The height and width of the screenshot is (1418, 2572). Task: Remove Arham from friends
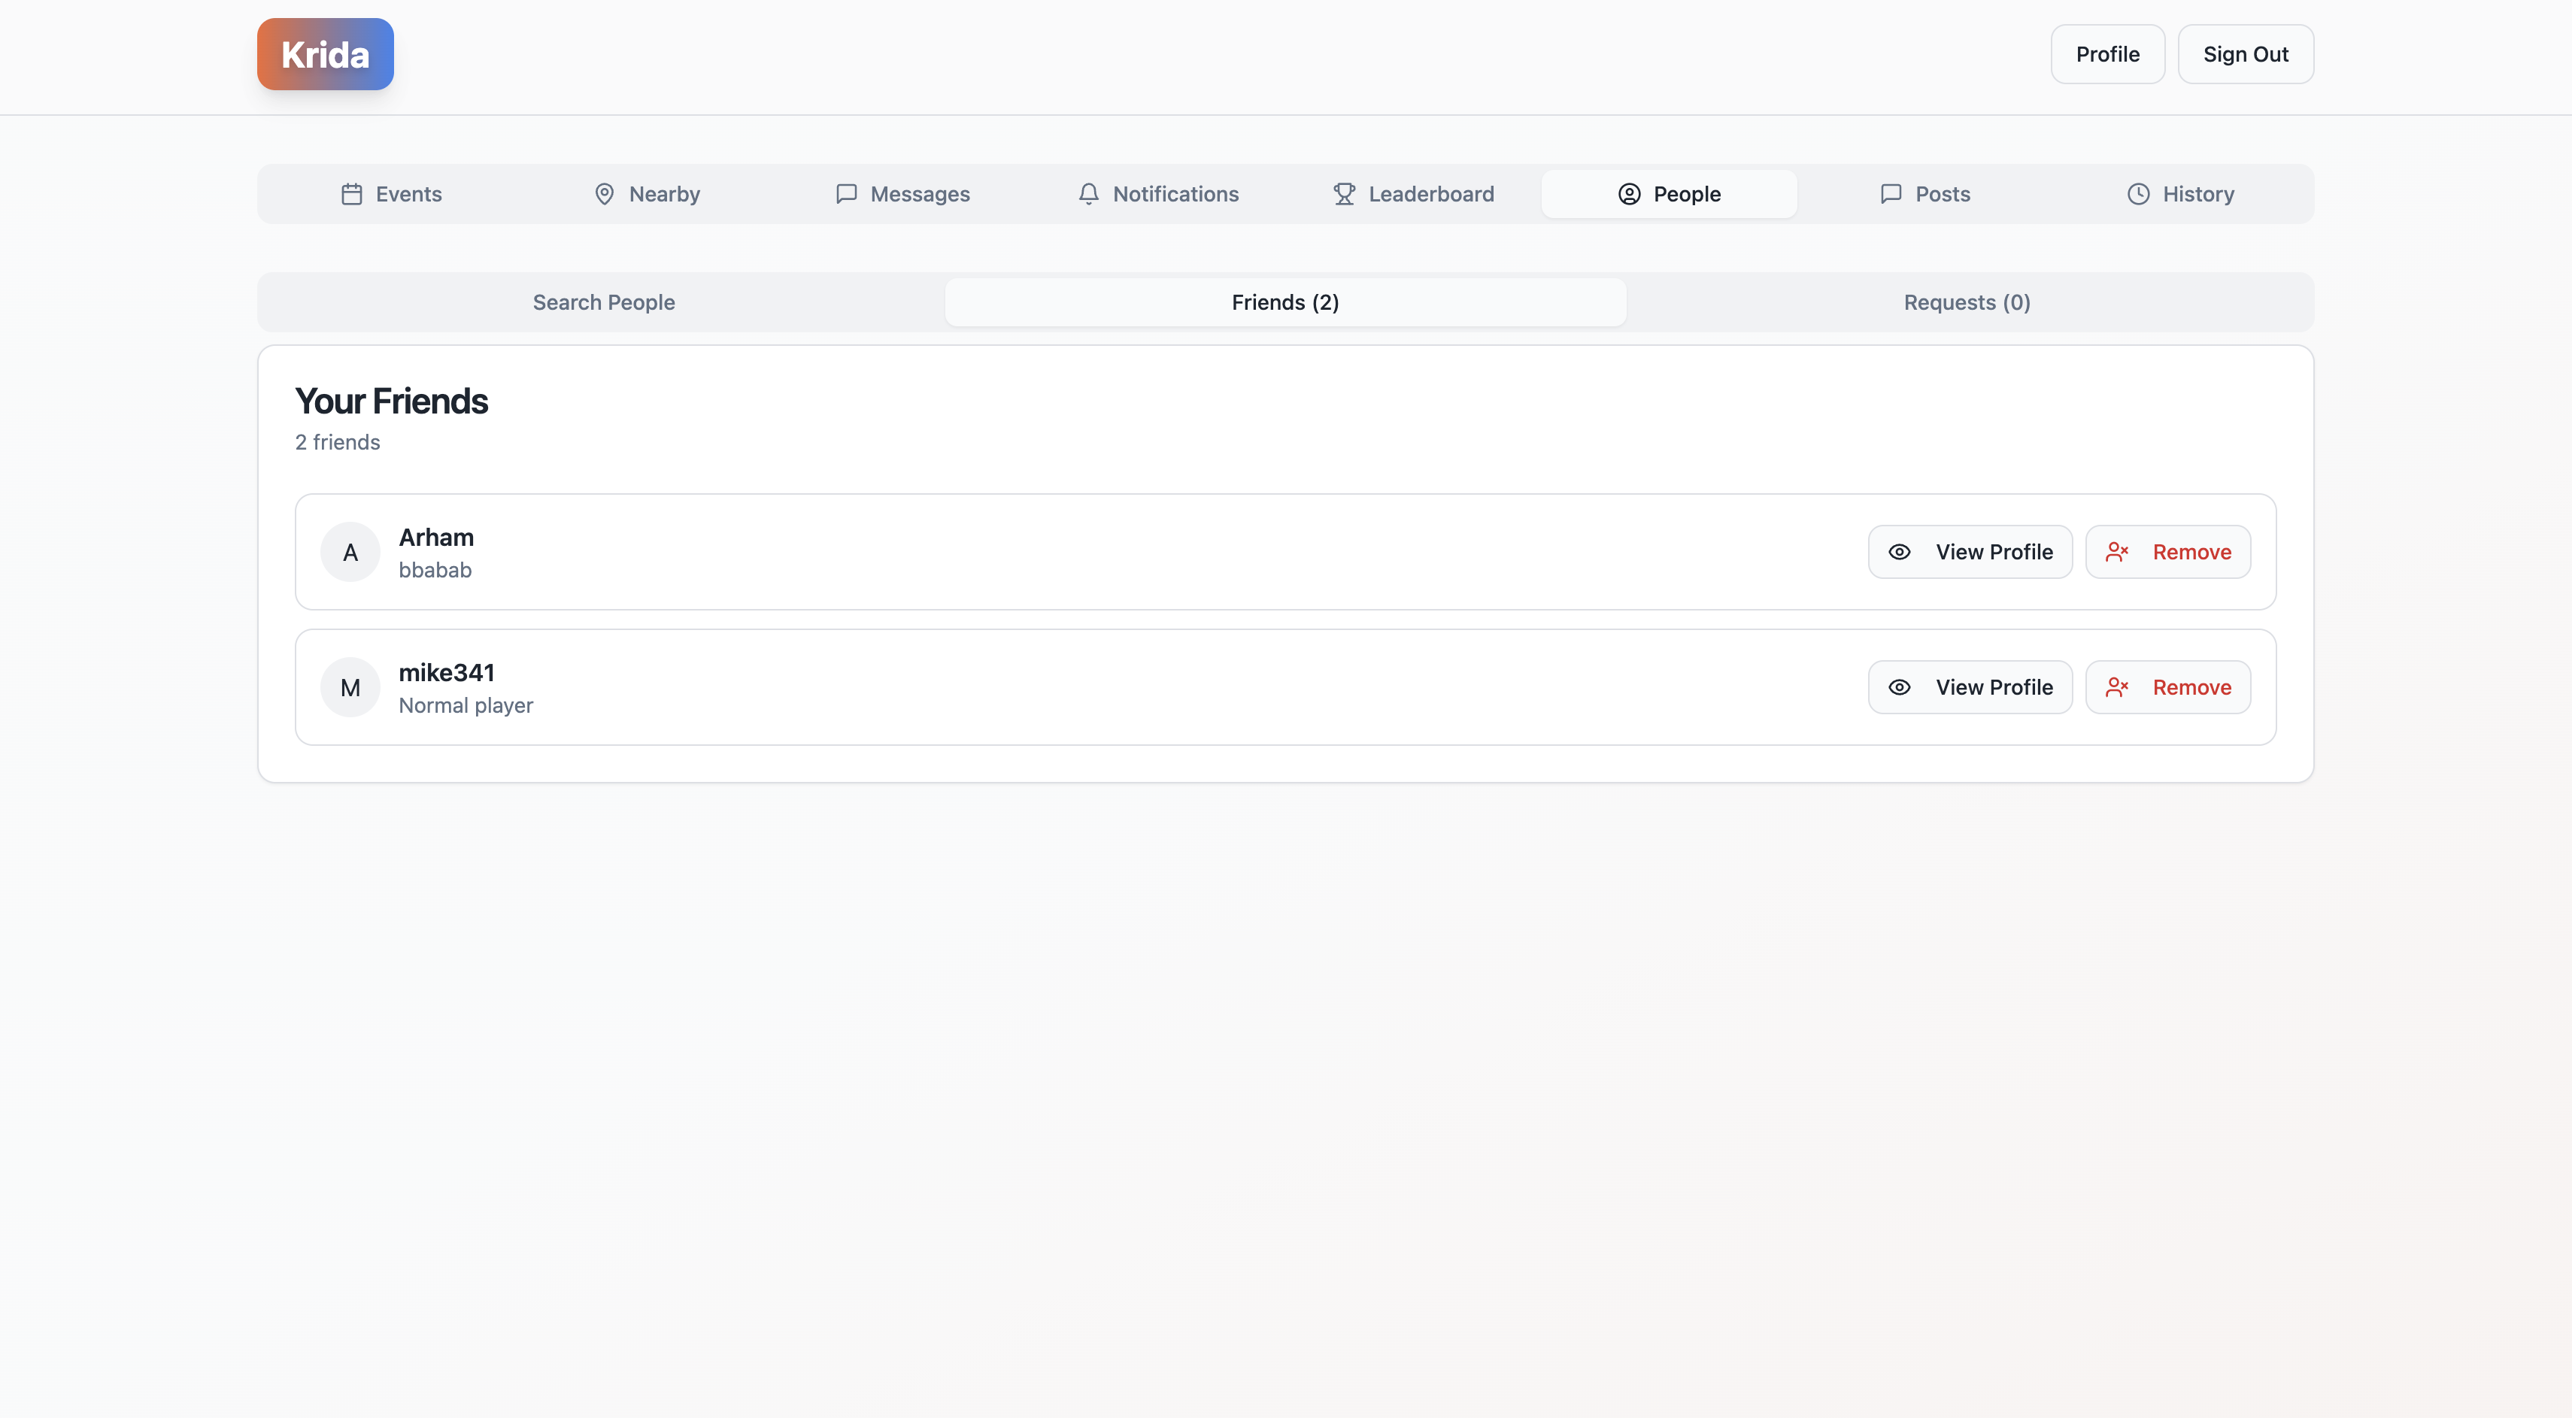click(x=2167, y=552)
